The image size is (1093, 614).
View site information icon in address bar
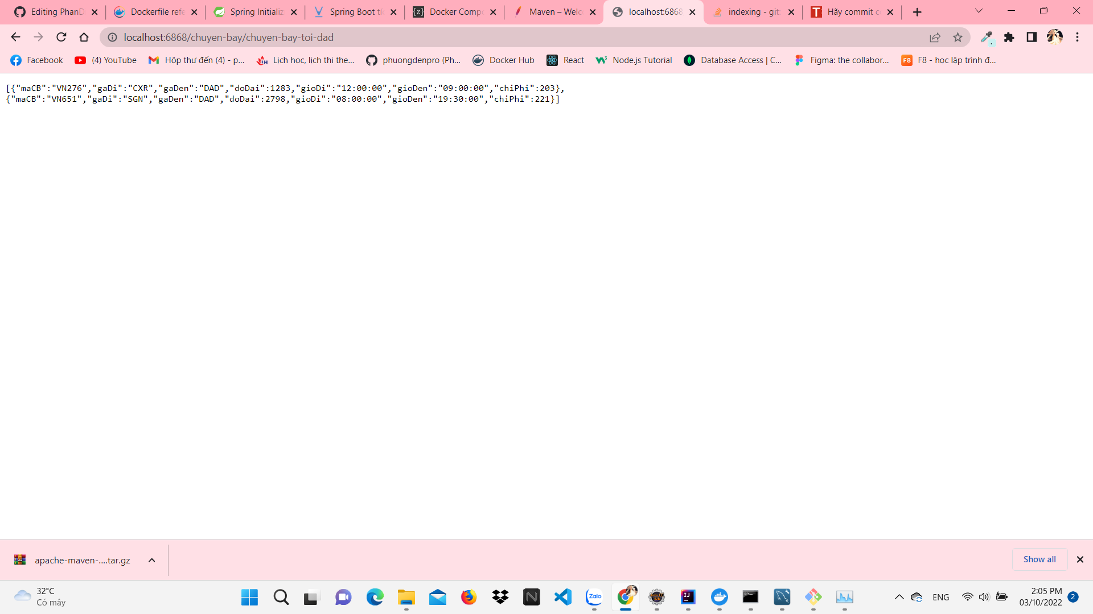[x=113, y=37]
